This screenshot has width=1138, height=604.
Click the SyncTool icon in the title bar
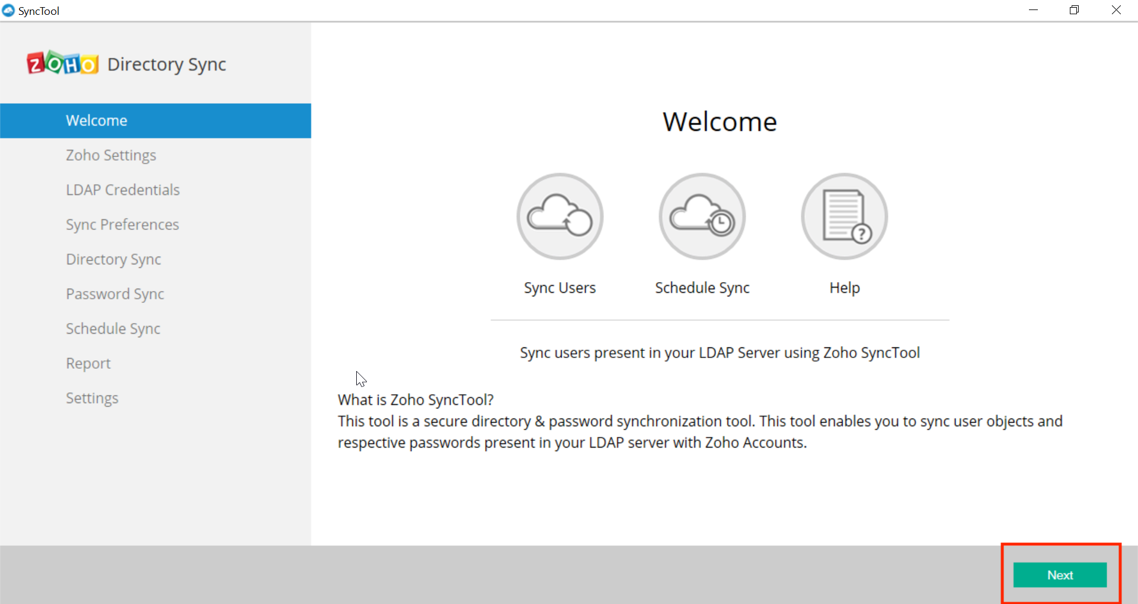(x=9, y=10)
